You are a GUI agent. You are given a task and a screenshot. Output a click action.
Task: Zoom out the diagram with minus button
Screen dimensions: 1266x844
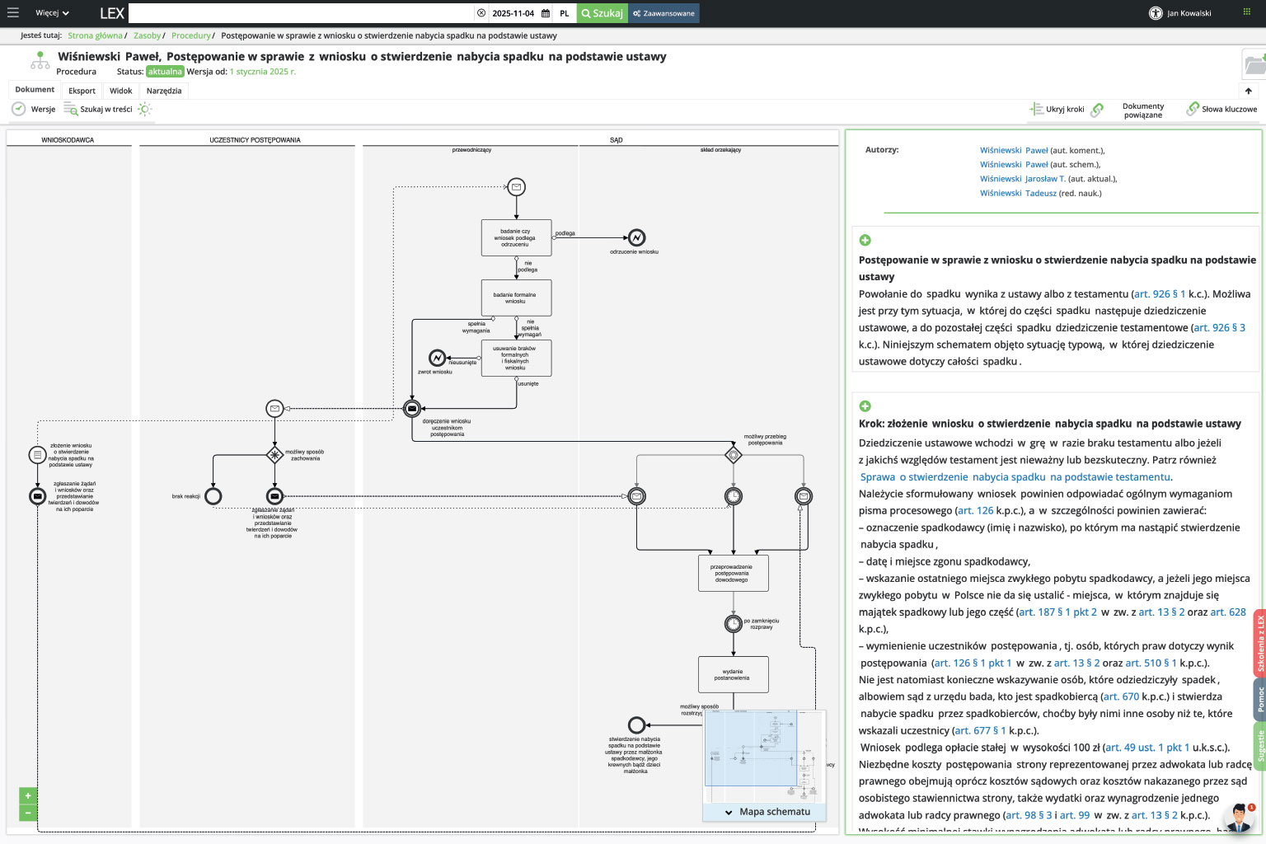point(28,813)
